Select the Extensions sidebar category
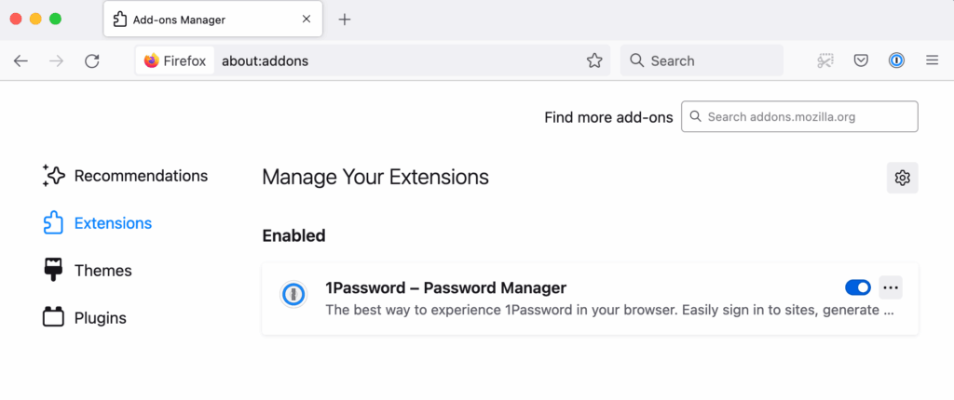 point(97,223)
